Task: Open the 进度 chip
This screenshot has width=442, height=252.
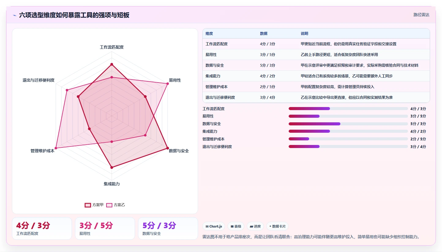Action: [255, 226]
